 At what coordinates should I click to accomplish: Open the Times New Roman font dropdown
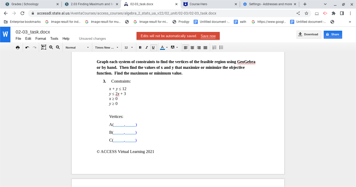pos(105,47)
